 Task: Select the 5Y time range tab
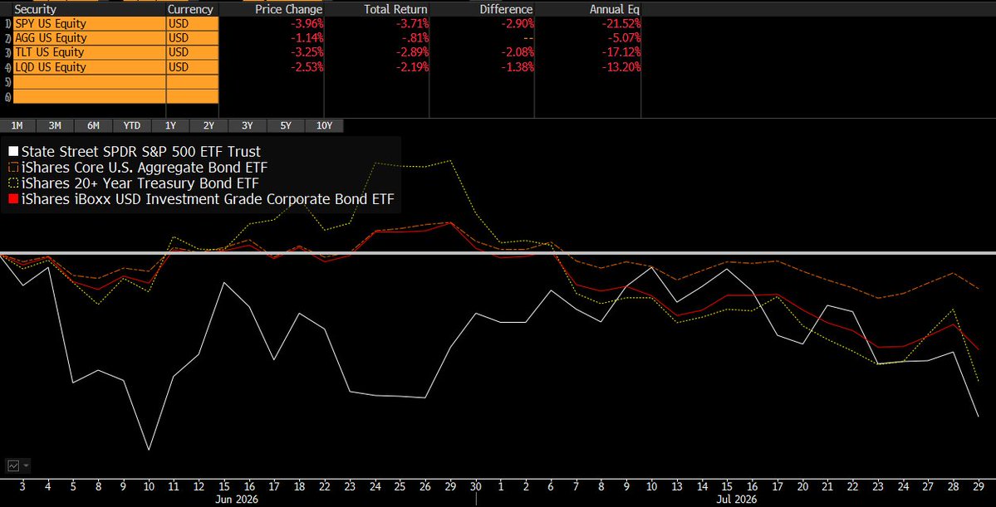[x=286, y=125]
